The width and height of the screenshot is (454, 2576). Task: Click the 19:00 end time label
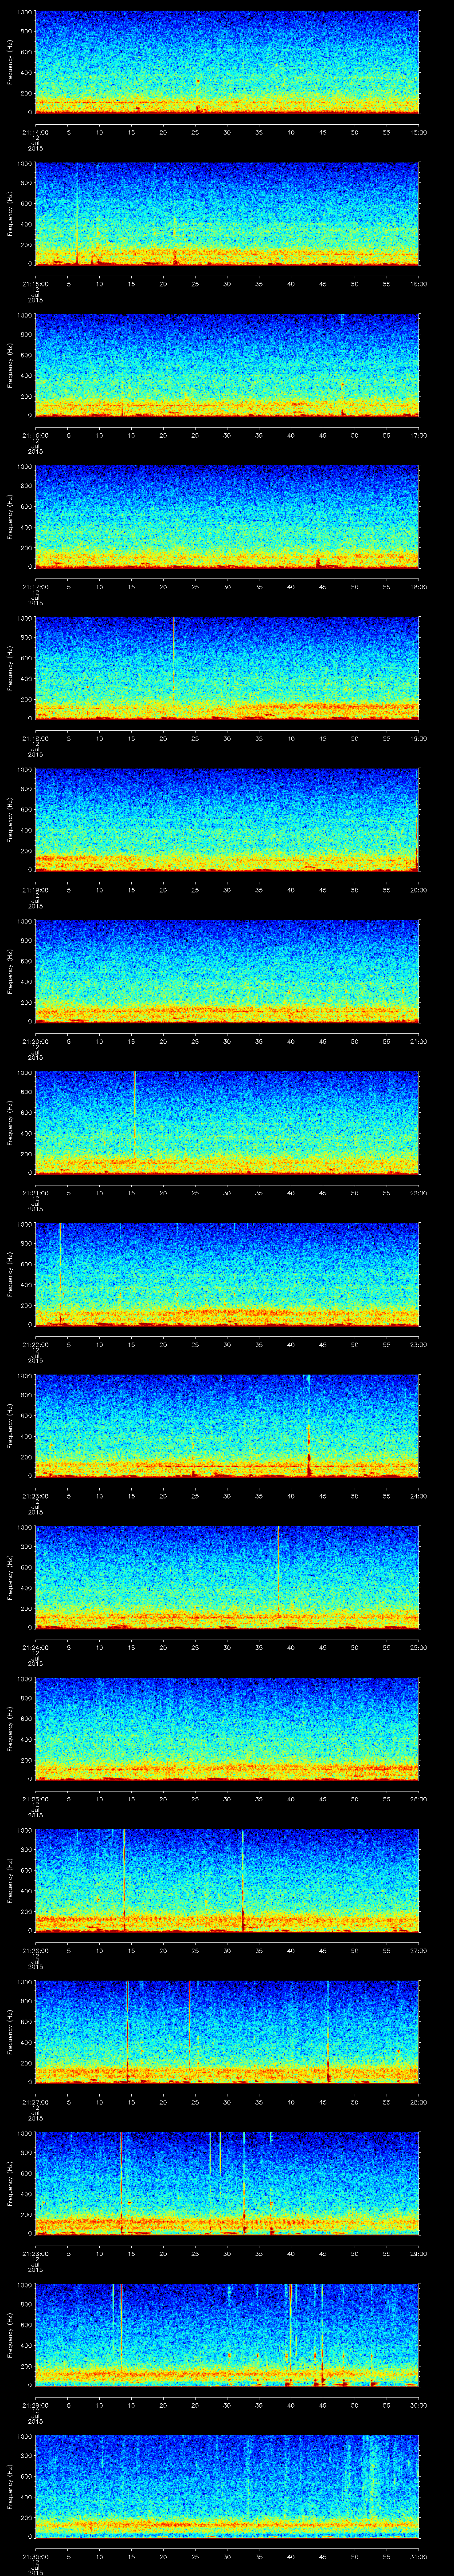click(418, 739)
